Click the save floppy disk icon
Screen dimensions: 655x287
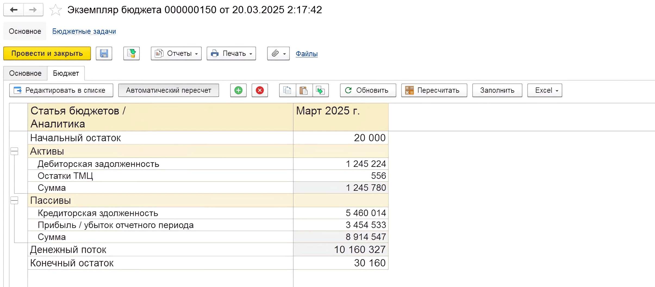tap(104, 53)
